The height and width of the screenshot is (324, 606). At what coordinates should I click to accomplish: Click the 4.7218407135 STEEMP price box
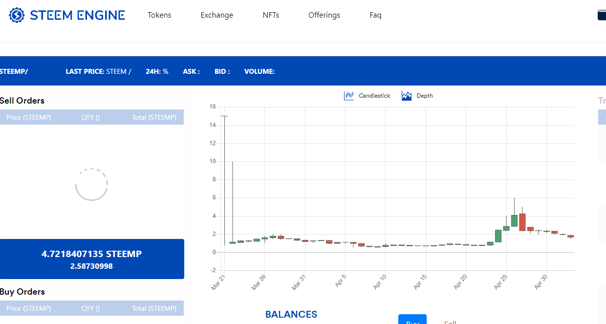click(x=92, y=259)
